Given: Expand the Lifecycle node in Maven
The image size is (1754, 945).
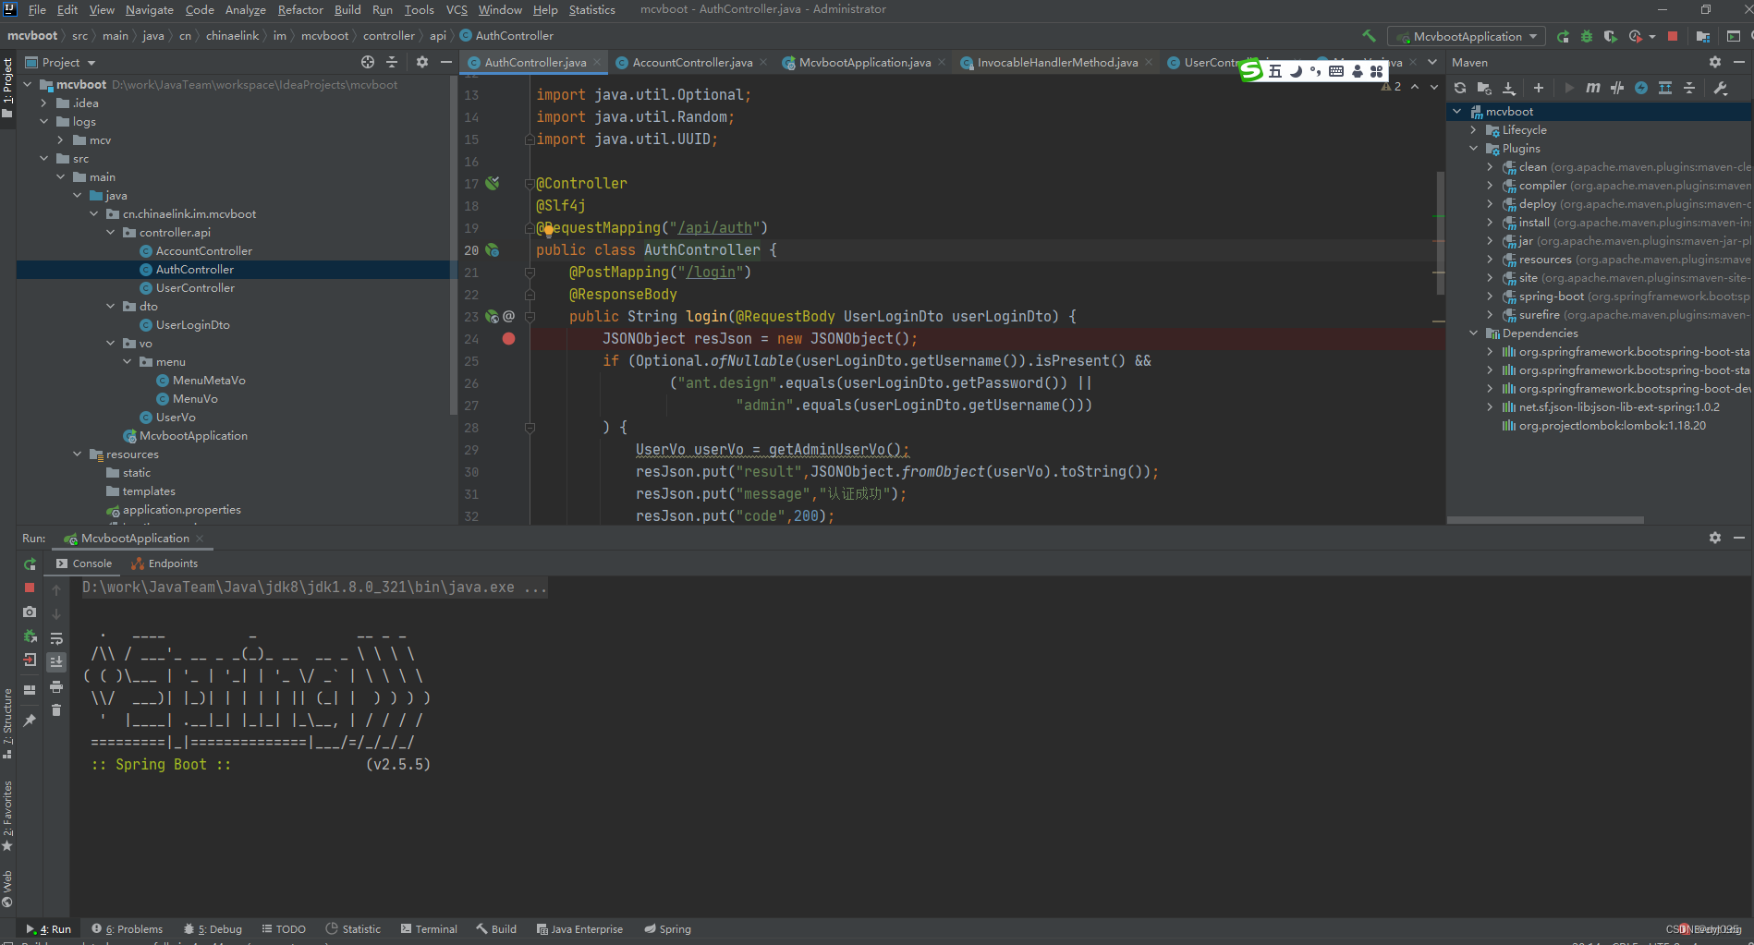Looking at the screenshot, I should point(1474,130).
